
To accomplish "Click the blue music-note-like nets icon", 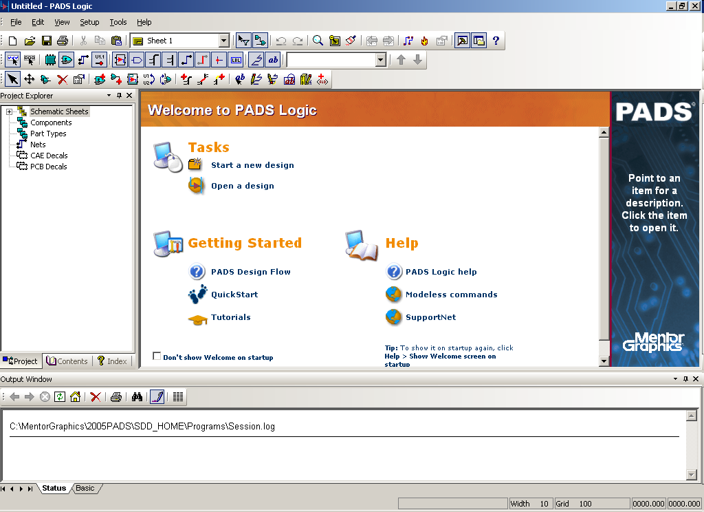I will (x=408, y=41).
